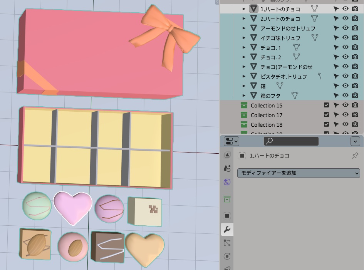Expand the イチゴ味トリュフ outliner entry
The image size is (364, 270).
[x=244, y=37]
